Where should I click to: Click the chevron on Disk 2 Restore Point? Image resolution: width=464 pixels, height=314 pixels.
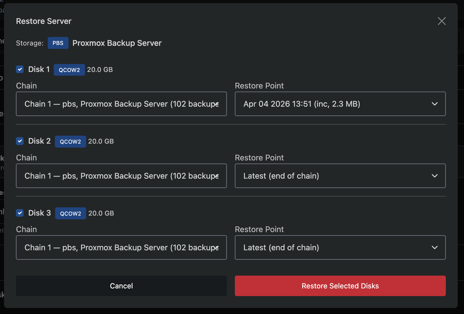point(435,176)
